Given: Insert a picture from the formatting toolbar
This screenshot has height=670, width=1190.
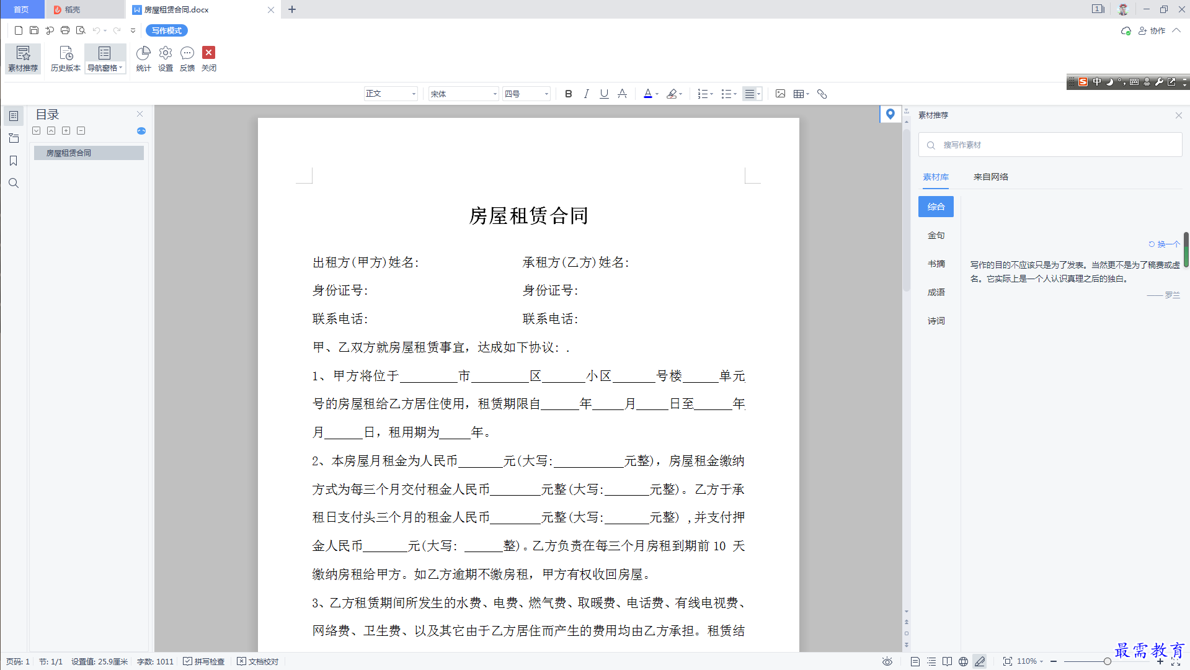Looking at the screenshot, I should 780,94.
